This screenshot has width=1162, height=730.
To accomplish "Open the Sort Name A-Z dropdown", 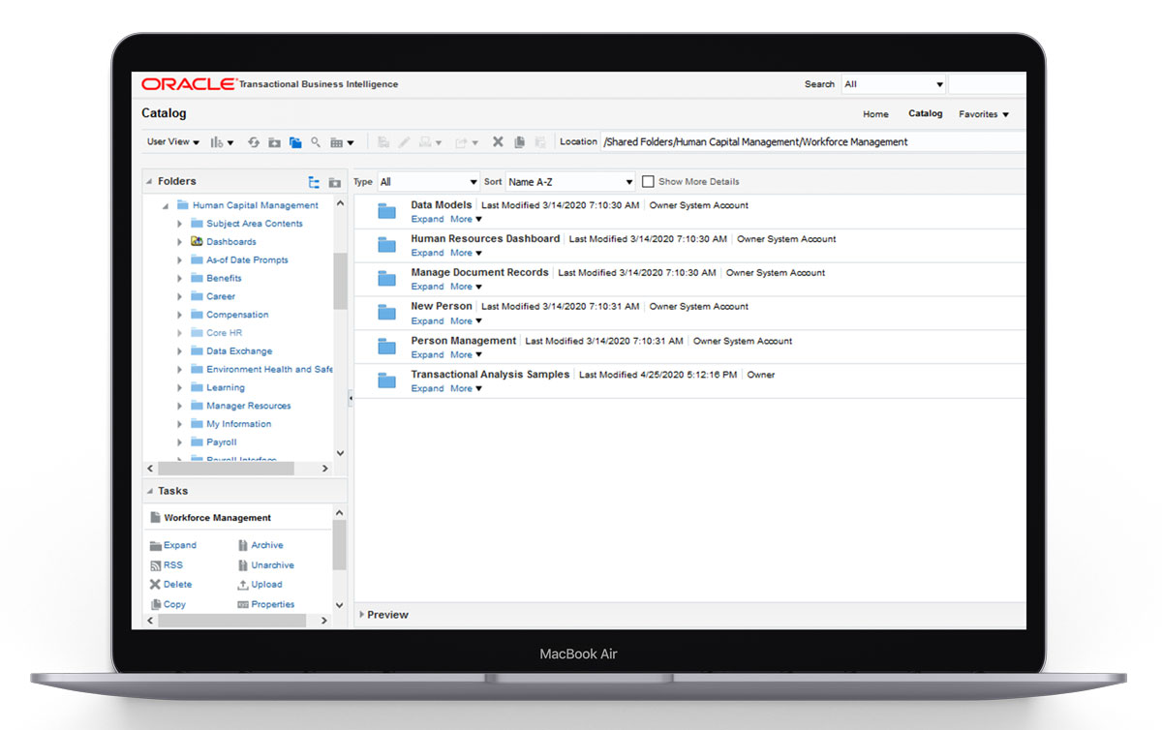I will [570, 182].
